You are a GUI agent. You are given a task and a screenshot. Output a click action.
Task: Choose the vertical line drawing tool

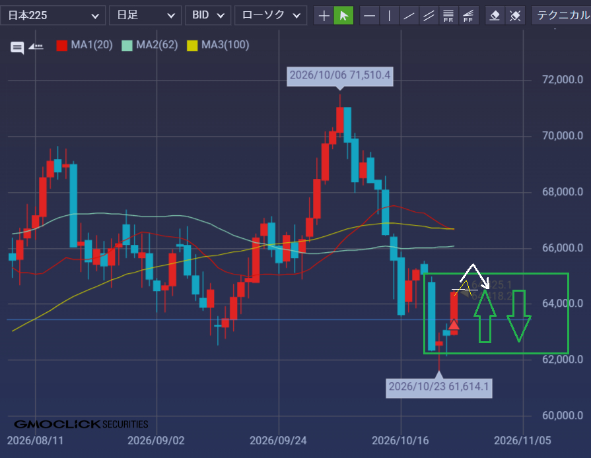click(390, 15)
